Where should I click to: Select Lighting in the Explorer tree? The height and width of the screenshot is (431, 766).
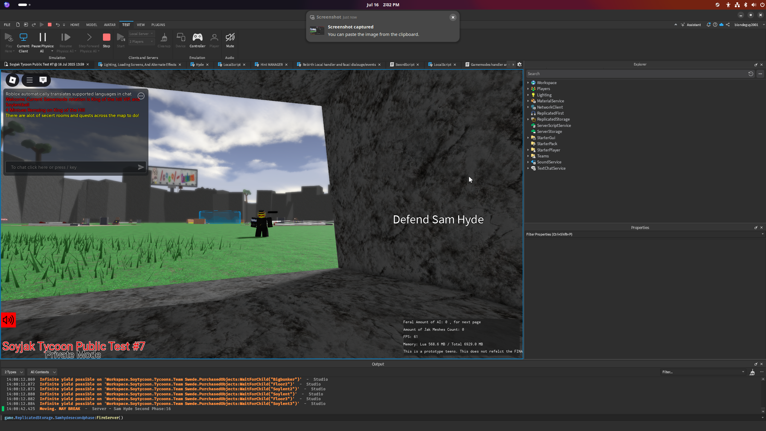[544, 95]
